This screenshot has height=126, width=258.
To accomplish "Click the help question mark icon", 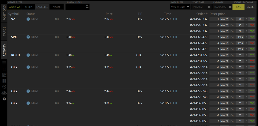I will pyautogui.click(x=4, y=99).
